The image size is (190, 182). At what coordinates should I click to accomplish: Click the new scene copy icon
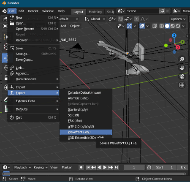[162, 11]
